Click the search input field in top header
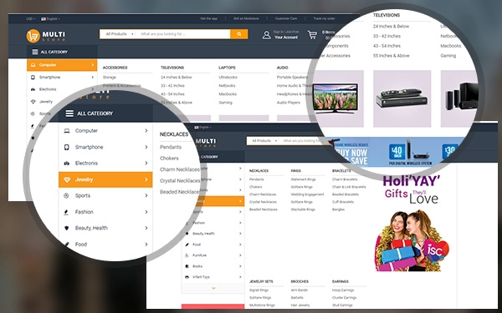This screenshot has width=502, height=313. pyautogui.click(x=182, y=34)
